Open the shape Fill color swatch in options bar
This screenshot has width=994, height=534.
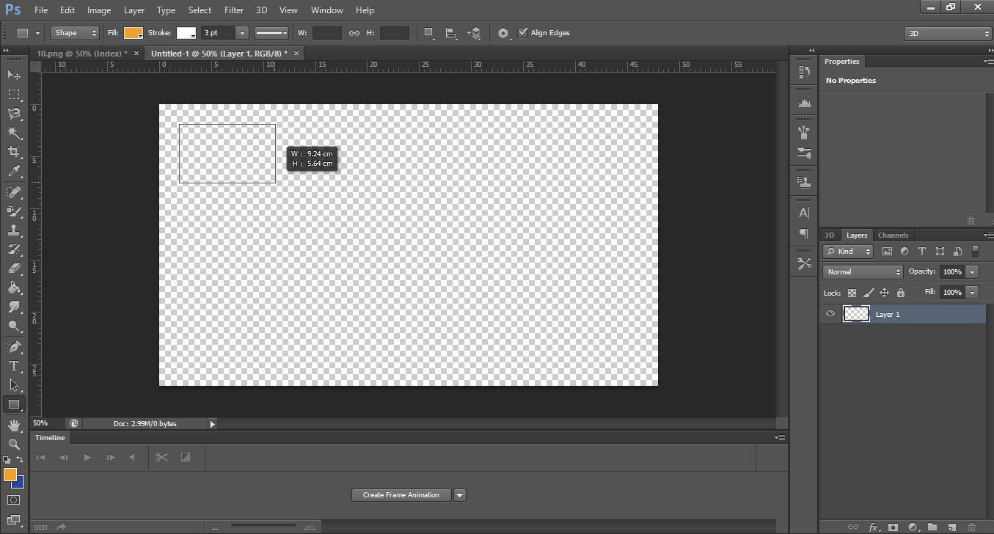click(133, 33)
